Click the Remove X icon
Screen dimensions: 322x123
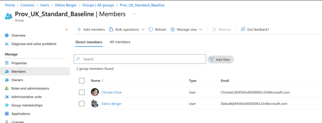[214, 29]
